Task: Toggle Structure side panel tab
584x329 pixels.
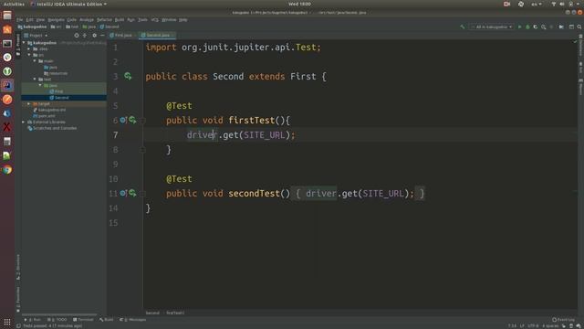Action: point(18,267)
